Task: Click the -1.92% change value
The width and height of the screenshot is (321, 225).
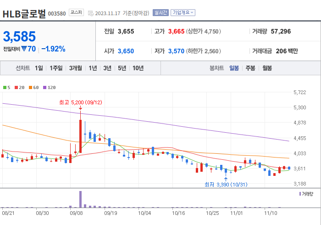Action: pos(53,49)
